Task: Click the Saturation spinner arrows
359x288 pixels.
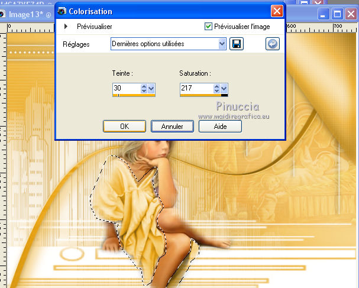Action: (216, 88)
